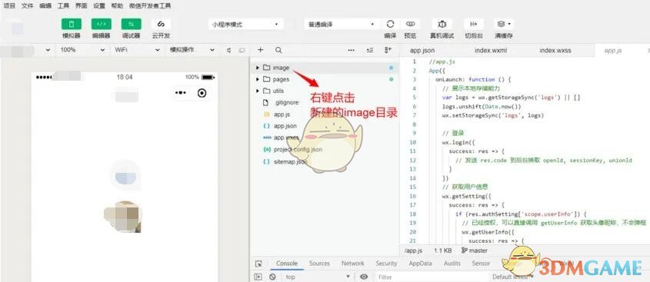Screen dimensions: 650x282
Task: Toggle the console sidebar icon
Action: tap(258, 277)
